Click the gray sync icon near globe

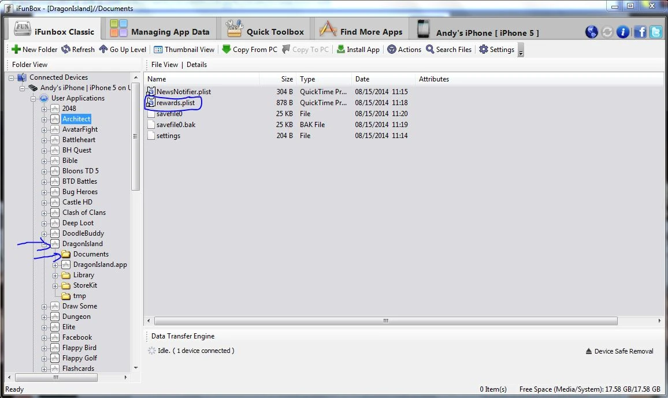607,32
